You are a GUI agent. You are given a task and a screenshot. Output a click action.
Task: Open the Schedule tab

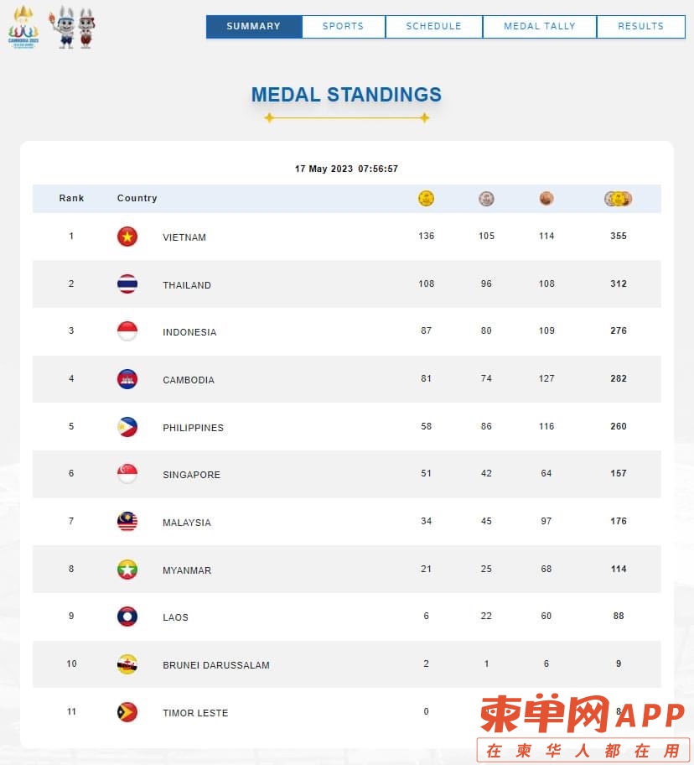[x=434, y=27]
